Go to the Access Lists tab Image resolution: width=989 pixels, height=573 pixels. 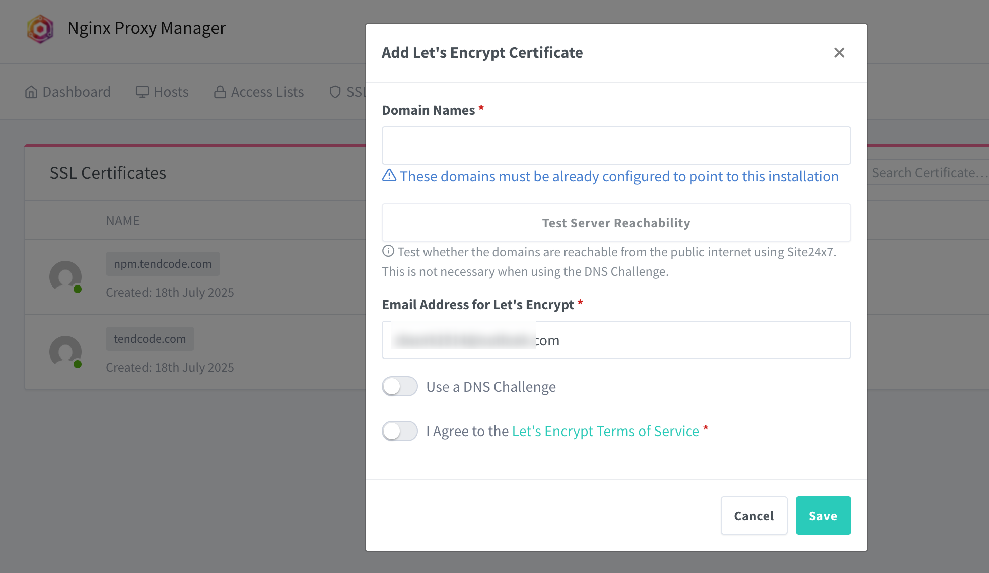pyautogui.click(x=259, y=92)
